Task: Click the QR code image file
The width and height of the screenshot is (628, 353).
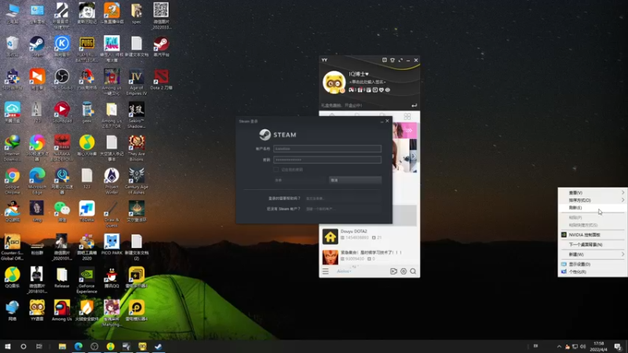Action: (x=161, y=16)
